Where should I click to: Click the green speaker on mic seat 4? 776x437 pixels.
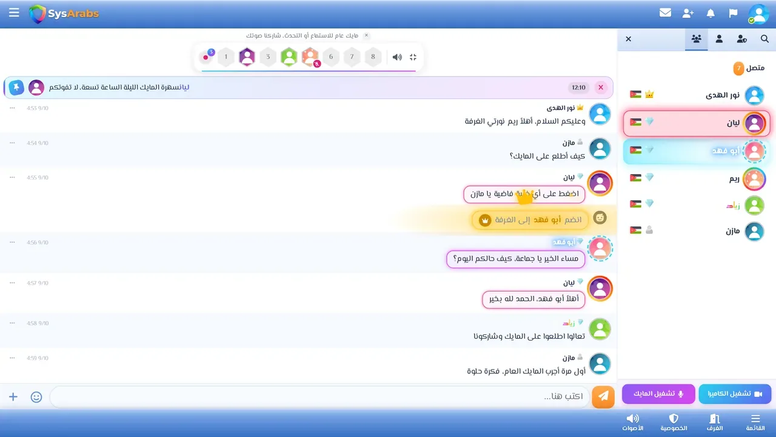(x=289, y=57)
